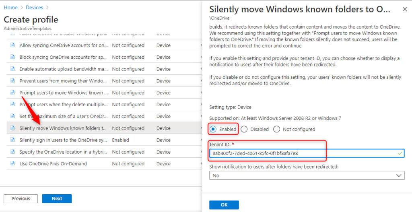Click 'Not configured' state in Use OneDrive Files On-Demand row
The width and height of the screenshot is (412, 212).
pyautogui.click(x=128, y=164)
